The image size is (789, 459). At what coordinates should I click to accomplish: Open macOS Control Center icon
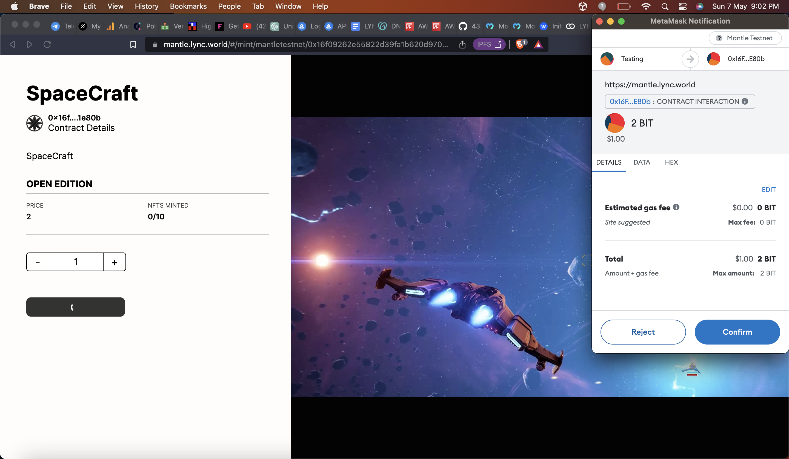point(682,6)
